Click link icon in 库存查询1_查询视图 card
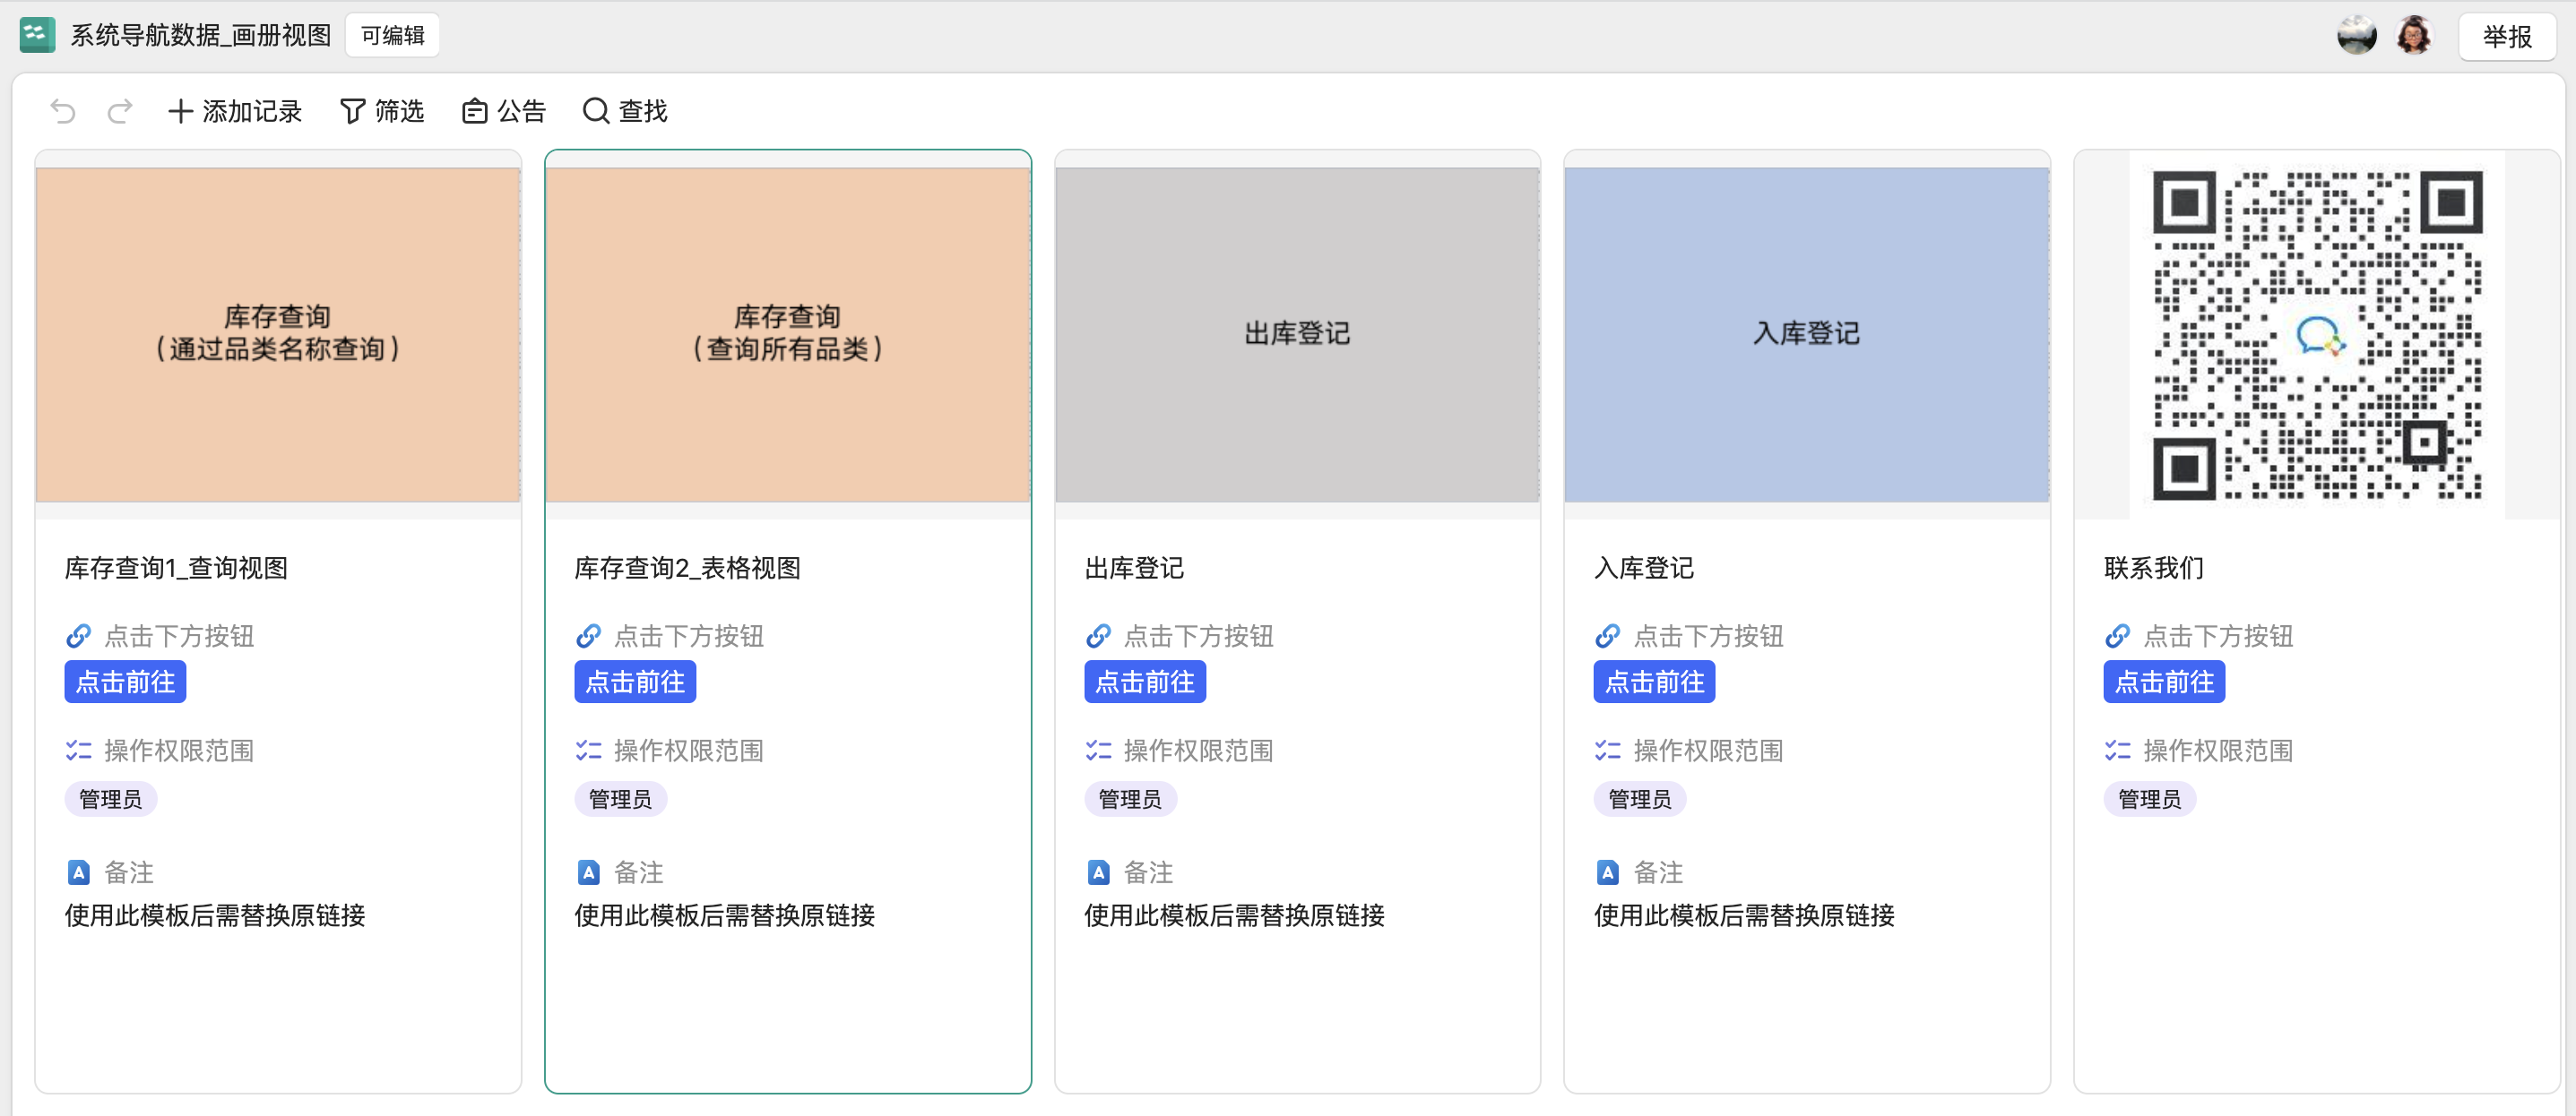This screenshot has width=2576, height=1116. 79,637
